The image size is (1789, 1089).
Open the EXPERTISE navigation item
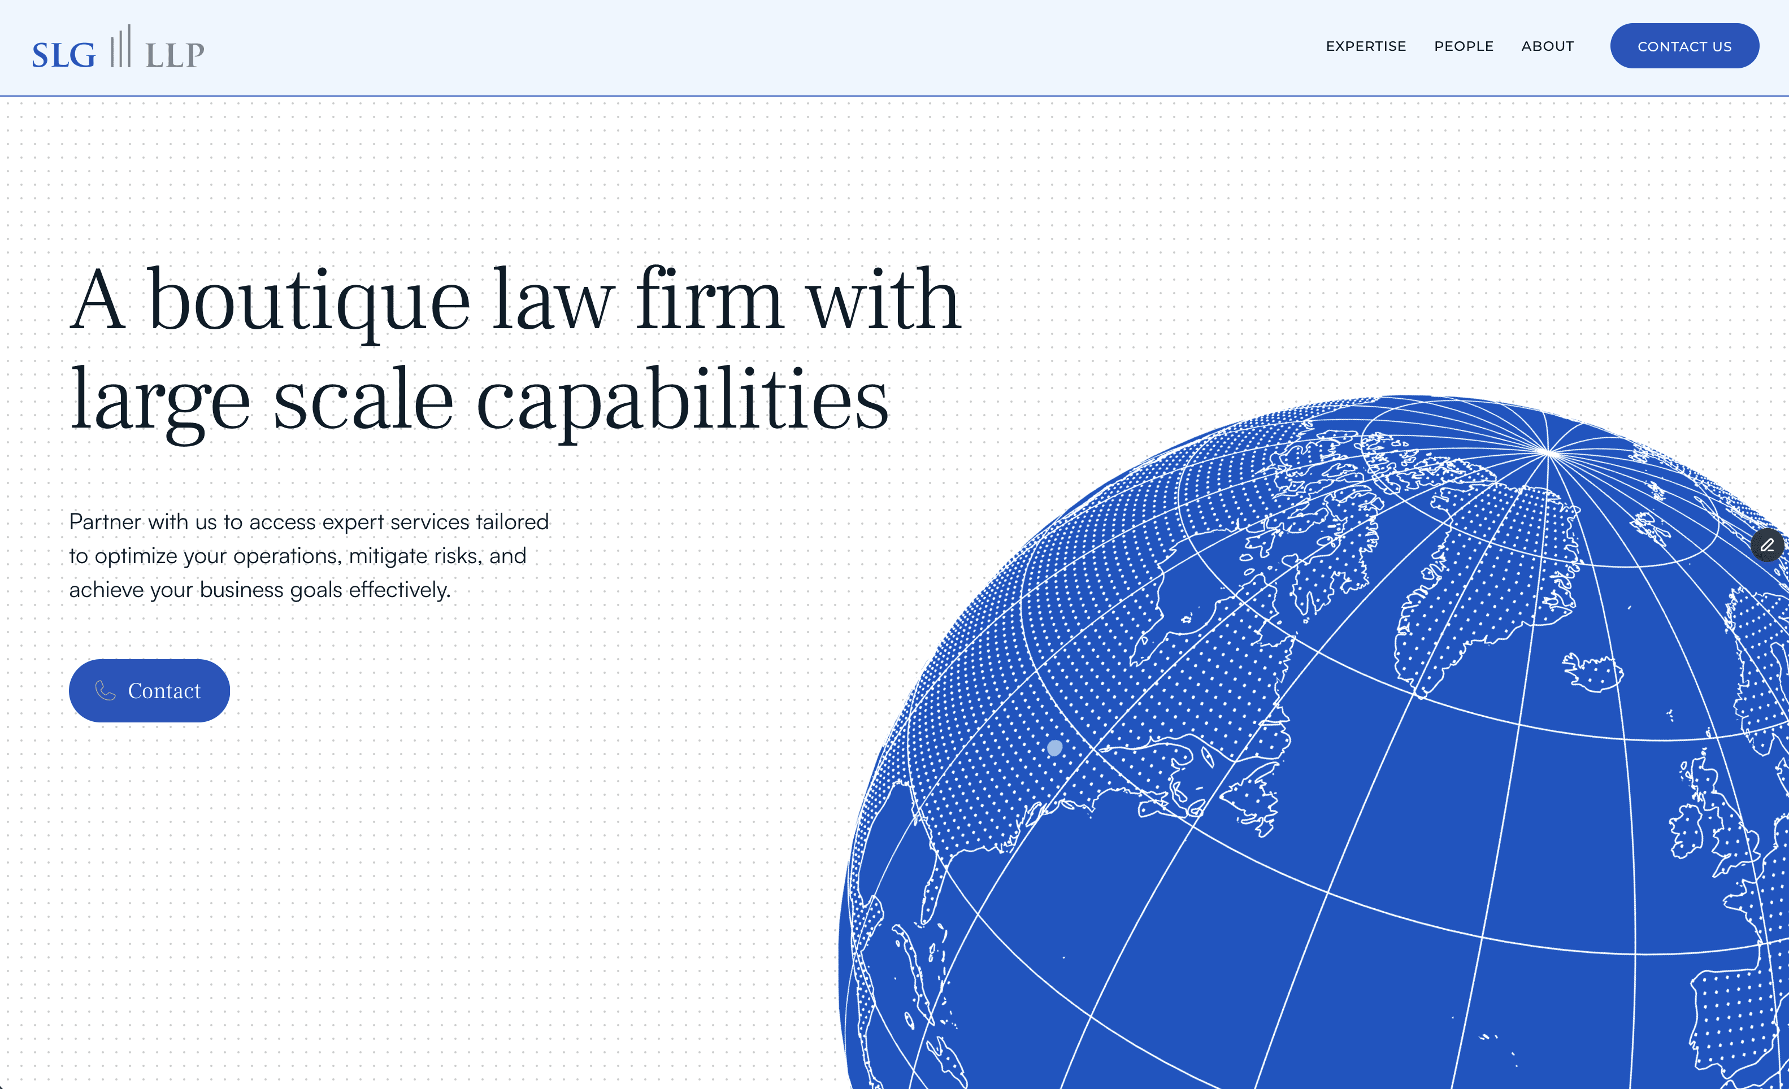[1366, 46]
